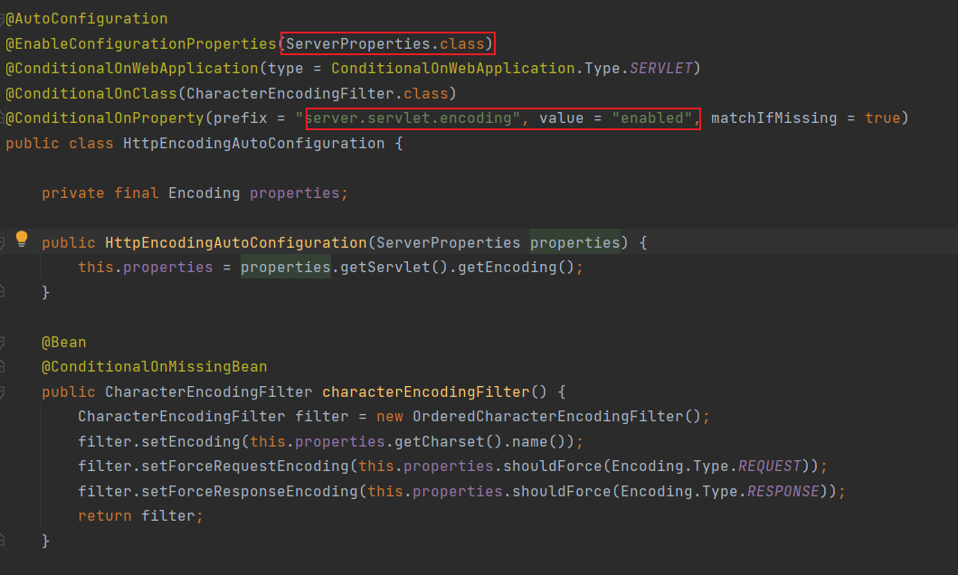
Task: Click the italic REQUEST constant
Action: [x=770, y=467]
